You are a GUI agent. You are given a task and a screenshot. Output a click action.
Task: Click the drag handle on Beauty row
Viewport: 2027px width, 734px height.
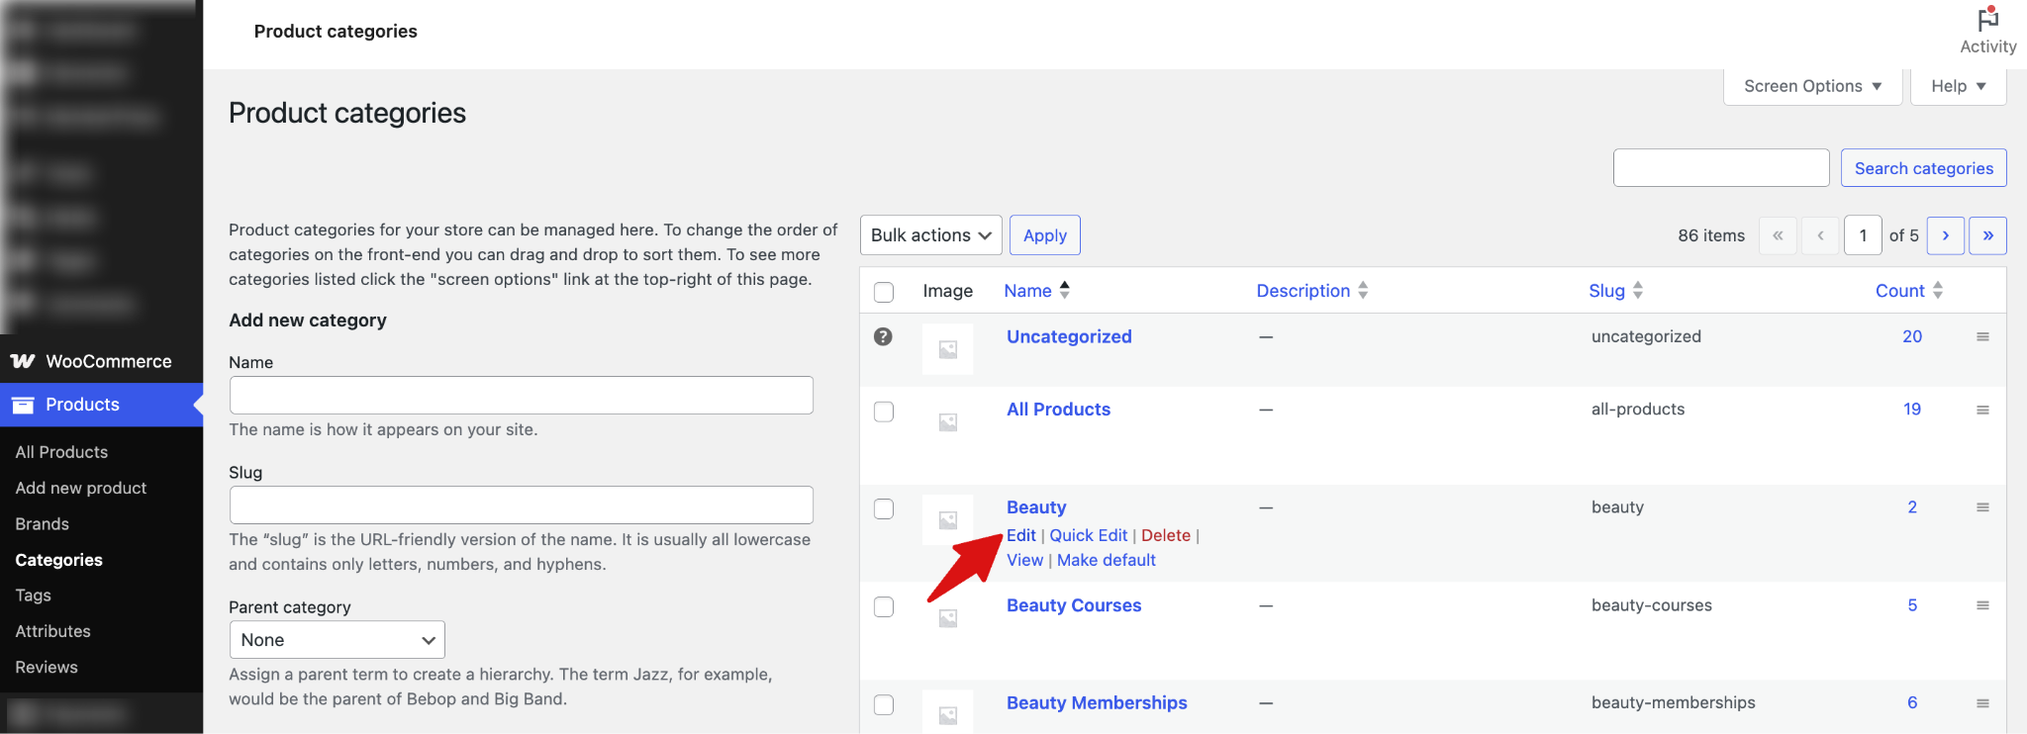click(x=1982, y=507)
